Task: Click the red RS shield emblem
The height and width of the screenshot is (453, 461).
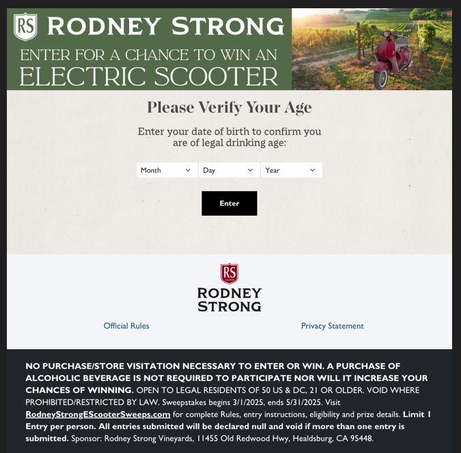Action: 229,274
